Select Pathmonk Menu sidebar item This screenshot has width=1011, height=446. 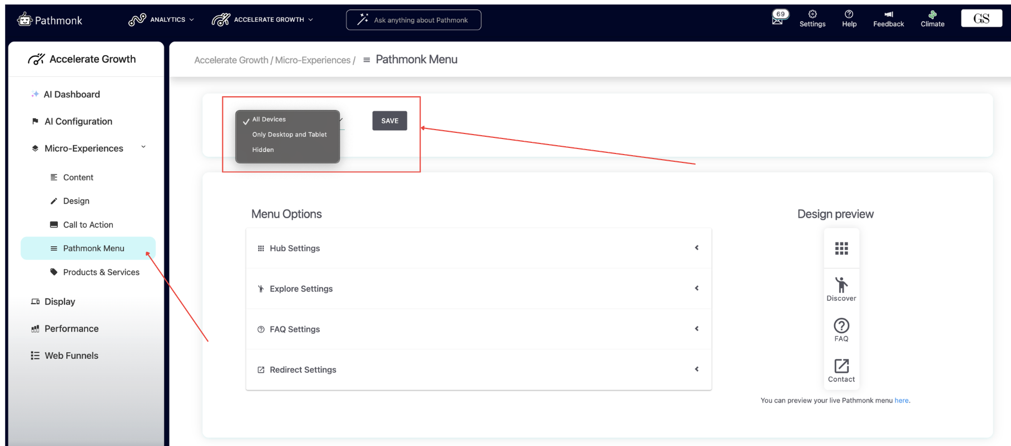tap(88, 248)
